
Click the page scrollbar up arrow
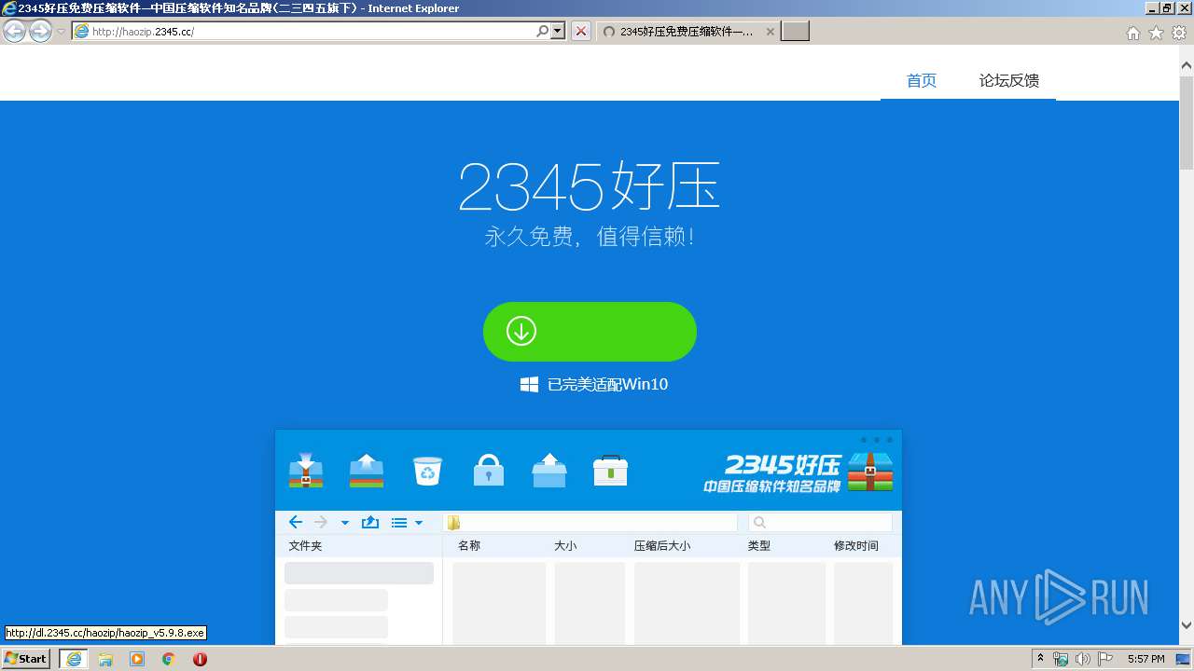coord(1187,65)
